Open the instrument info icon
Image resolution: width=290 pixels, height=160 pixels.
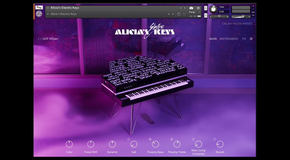198,8
